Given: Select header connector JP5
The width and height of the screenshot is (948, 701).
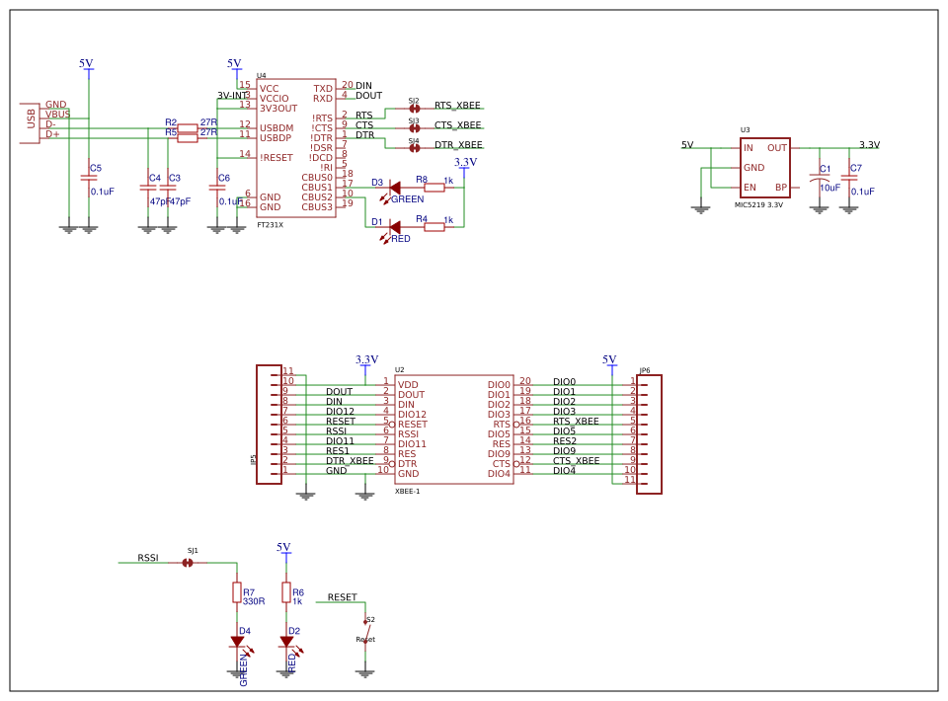Looking at the screenshot, I should tap(269, 425).
